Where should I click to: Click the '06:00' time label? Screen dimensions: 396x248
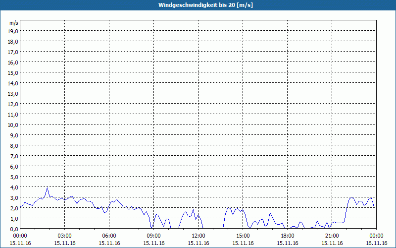click(x=109, y=236)
